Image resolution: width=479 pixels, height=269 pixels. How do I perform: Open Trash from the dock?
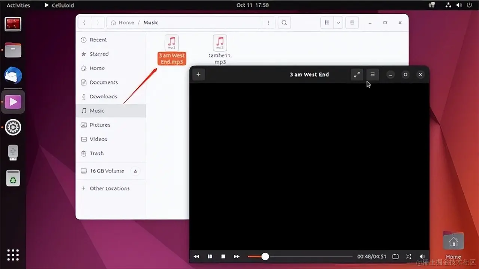coord(13,178)
